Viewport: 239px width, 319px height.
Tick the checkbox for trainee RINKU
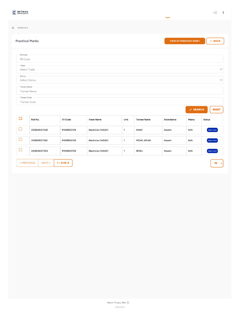tap(20, 150)
